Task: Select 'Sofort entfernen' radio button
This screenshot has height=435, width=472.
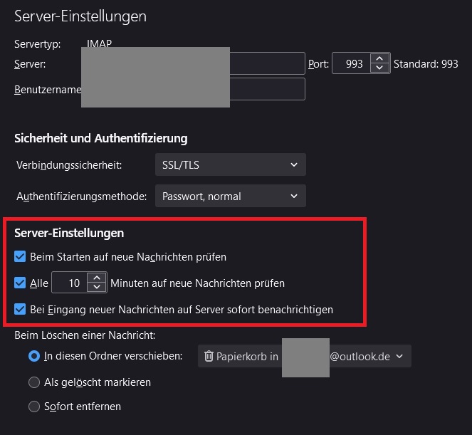Action: pos(33,407)
